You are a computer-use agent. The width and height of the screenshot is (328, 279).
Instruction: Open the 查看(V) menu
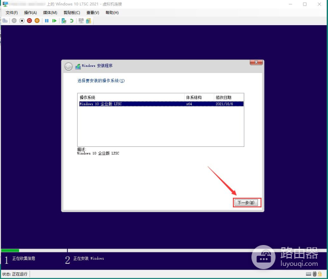[x=93, y=13]
